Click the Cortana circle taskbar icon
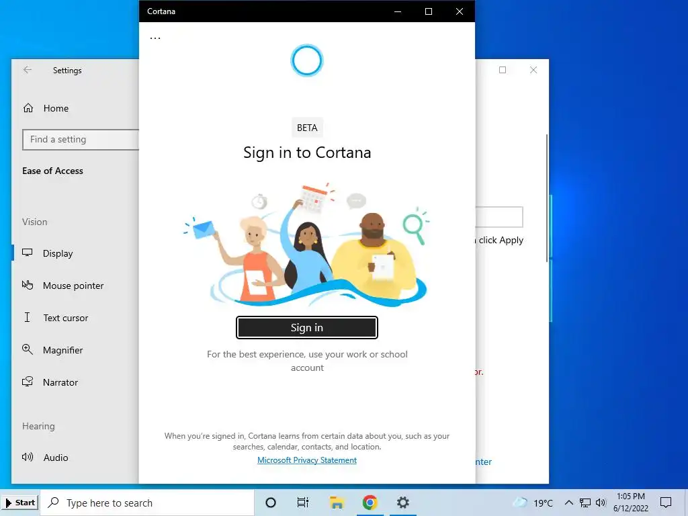 pyautogui.click(x=271, y=503)
